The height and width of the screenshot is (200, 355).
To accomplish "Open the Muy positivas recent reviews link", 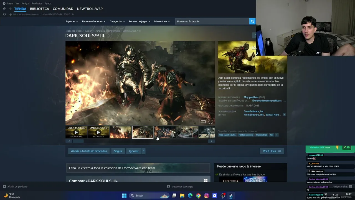I will [251, 97].
